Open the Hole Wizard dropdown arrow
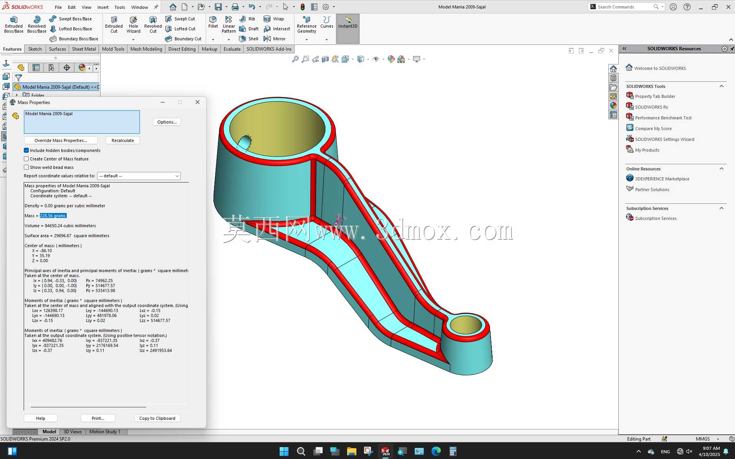735x459 pixels. pyautogui.click(x=133, y=39)
